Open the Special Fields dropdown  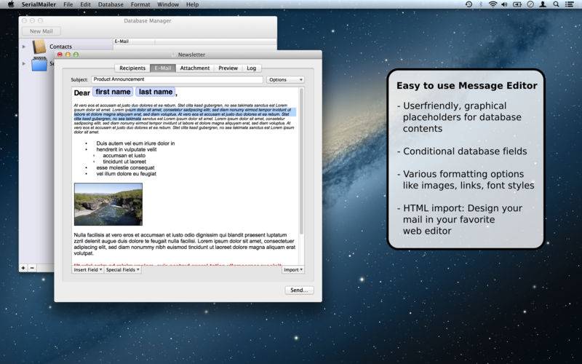point(122,270)
